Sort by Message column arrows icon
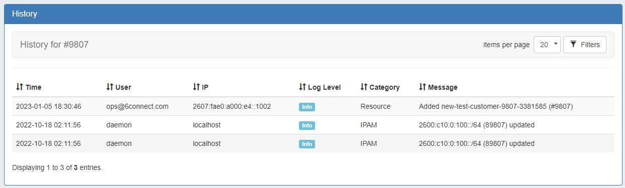 tap(422, 87)
